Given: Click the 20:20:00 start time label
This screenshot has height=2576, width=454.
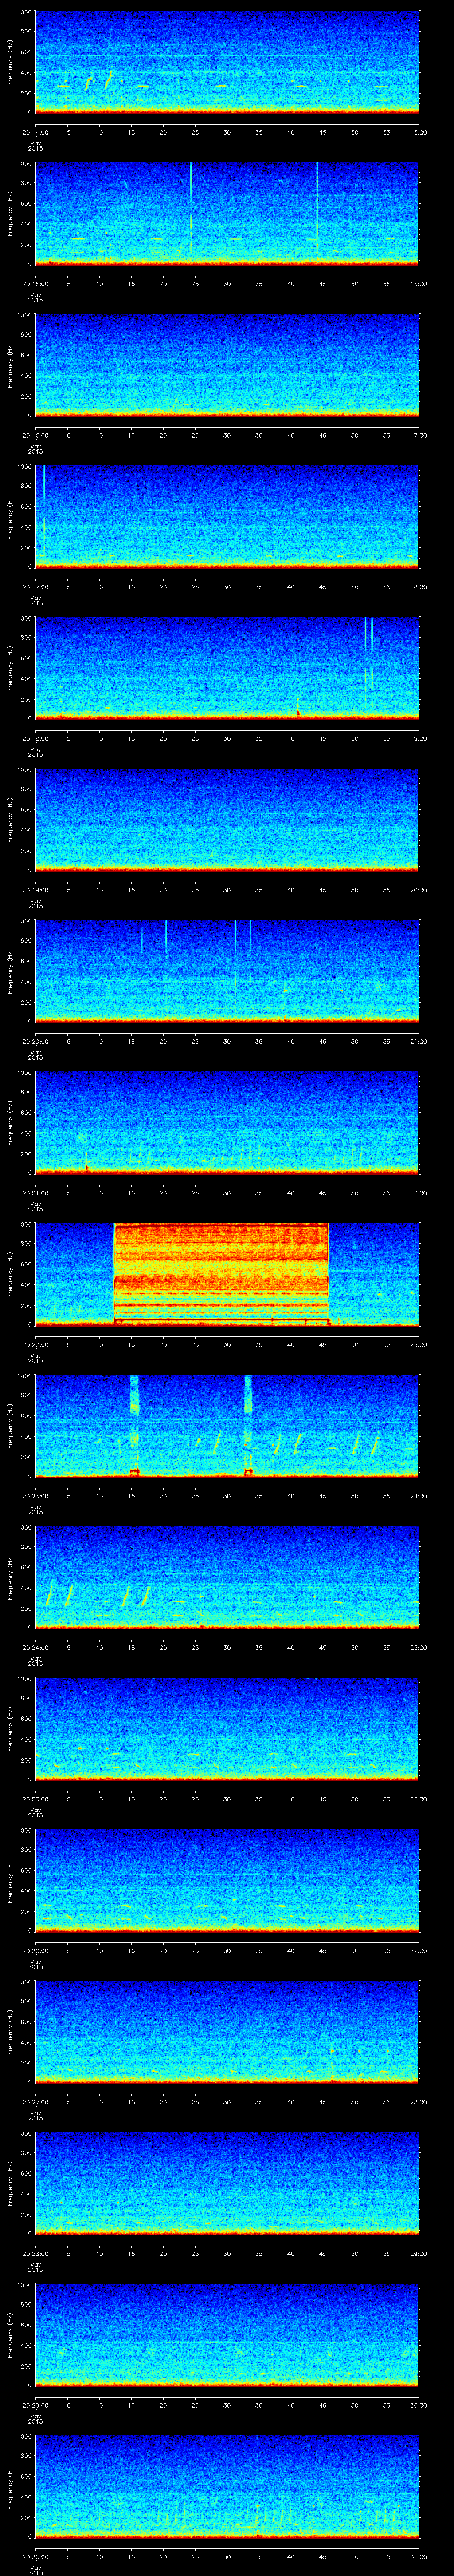Looking at the screenshot, I should 35,1041.
